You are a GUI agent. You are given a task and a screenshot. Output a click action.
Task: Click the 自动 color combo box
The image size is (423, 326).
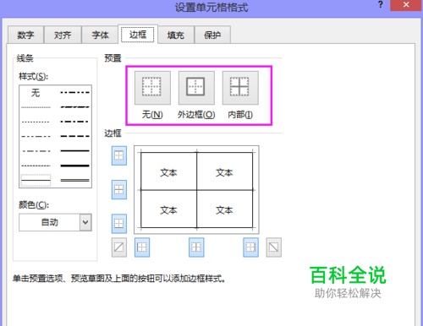pyautogui.click(x=55, y=222)
